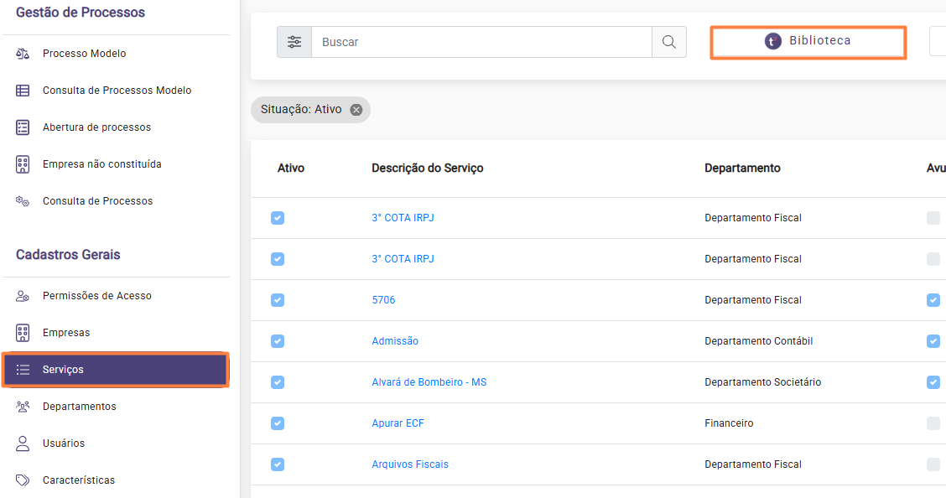Click the magnifying glass search icon
This screenshot has width=946, height=498.
point(669,42)
